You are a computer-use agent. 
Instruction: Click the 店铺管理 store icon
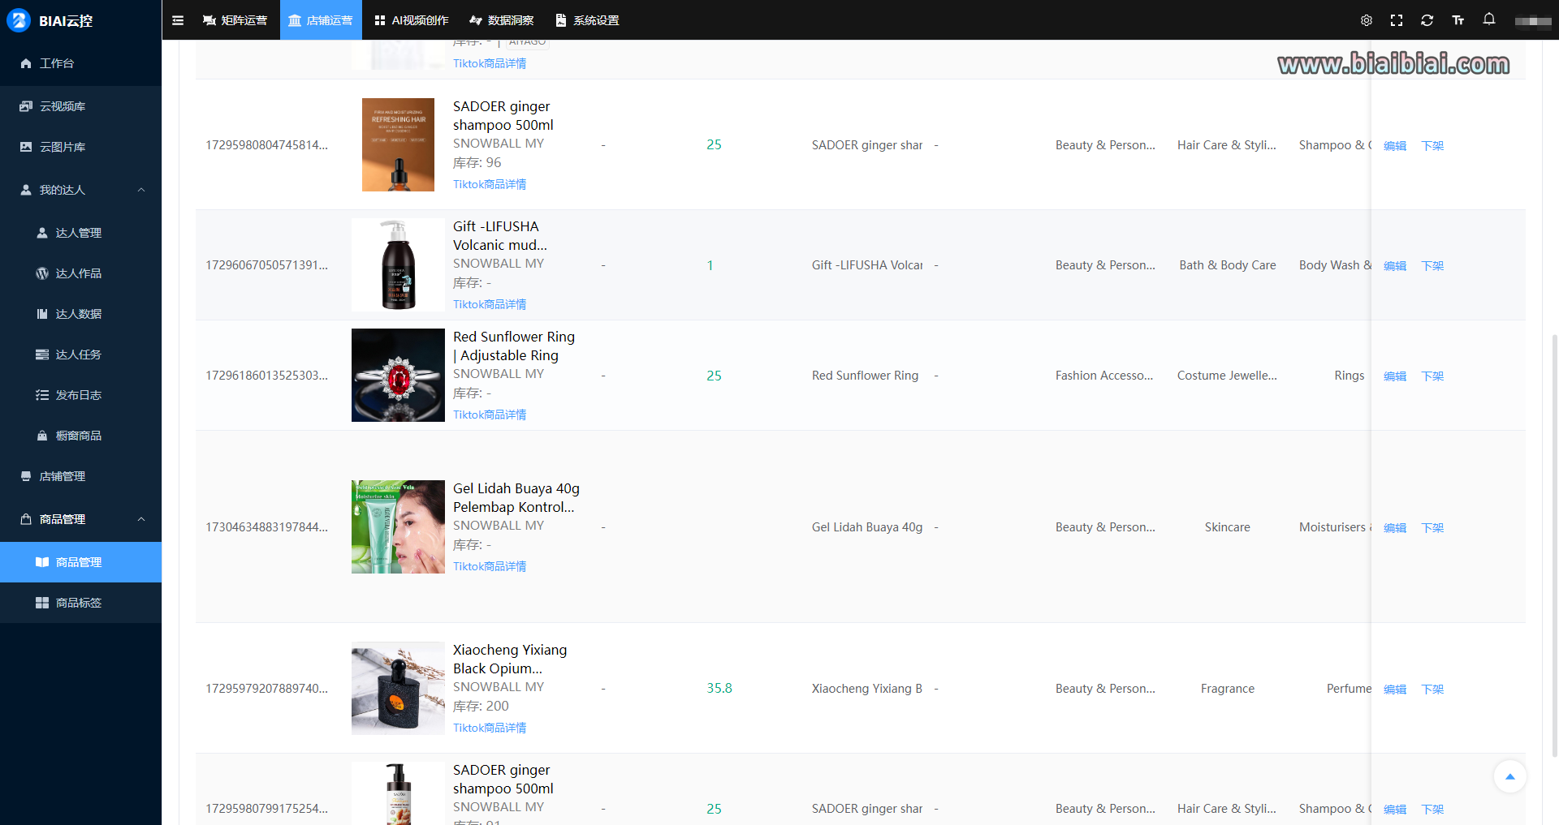tap(26, 476)
